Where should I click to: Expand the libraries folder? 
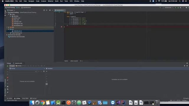pos(11,16)
